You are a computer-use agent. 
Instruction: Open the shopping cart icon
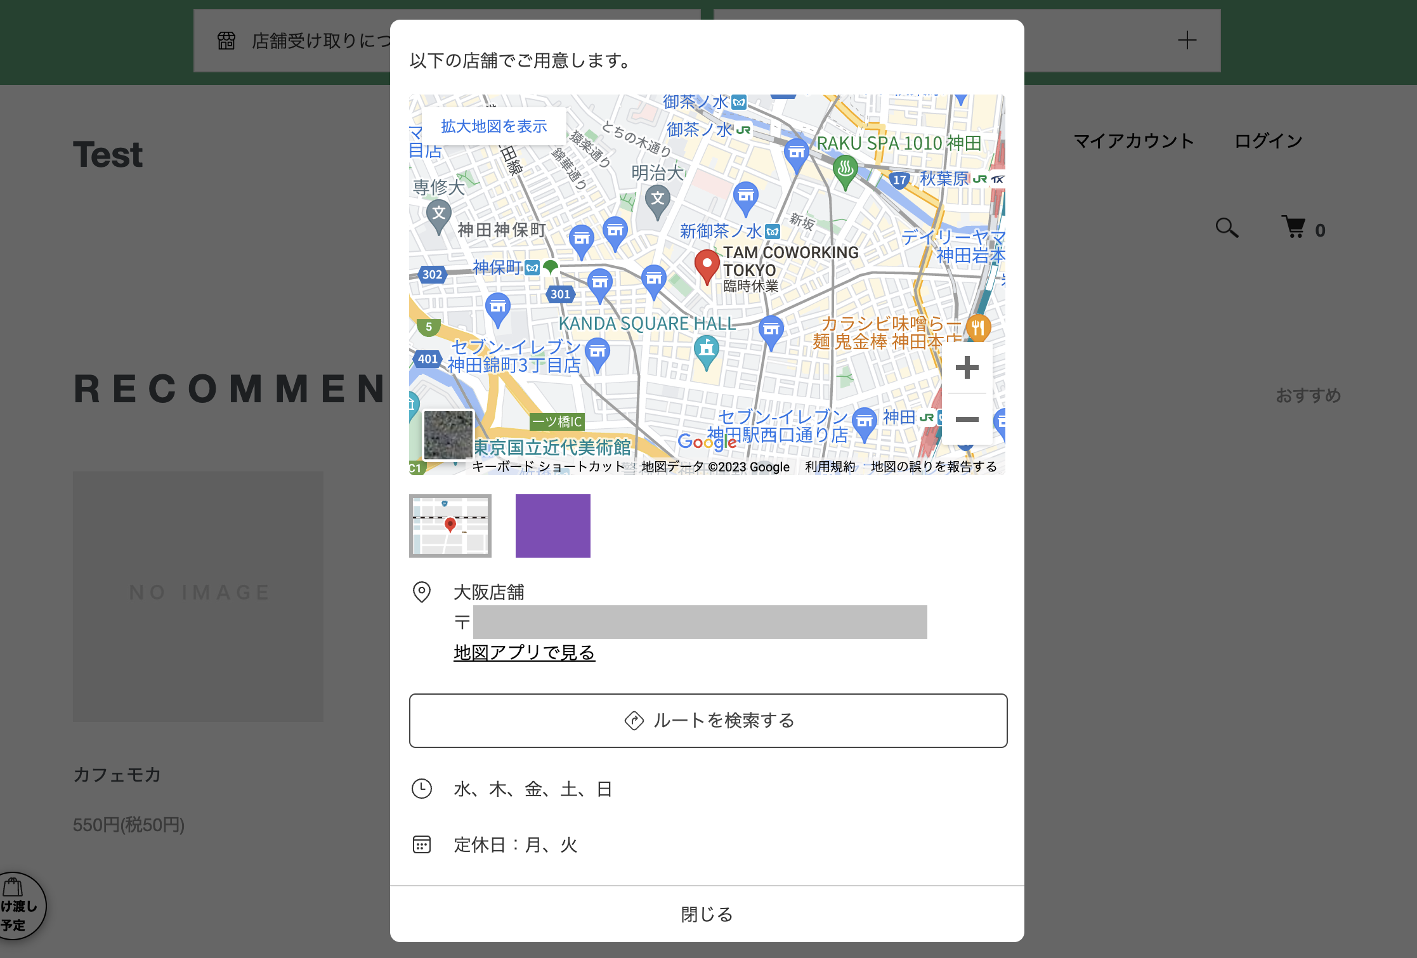coord(1294,228)
